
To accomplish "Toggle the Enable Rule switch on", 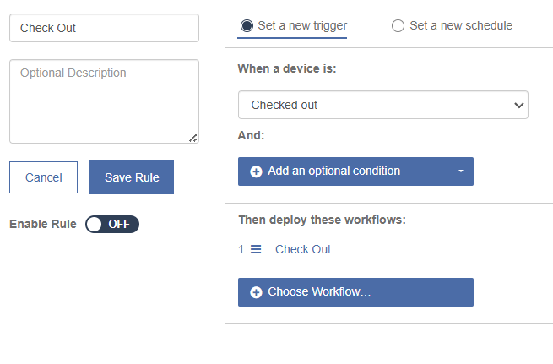I will click(112, 224).
